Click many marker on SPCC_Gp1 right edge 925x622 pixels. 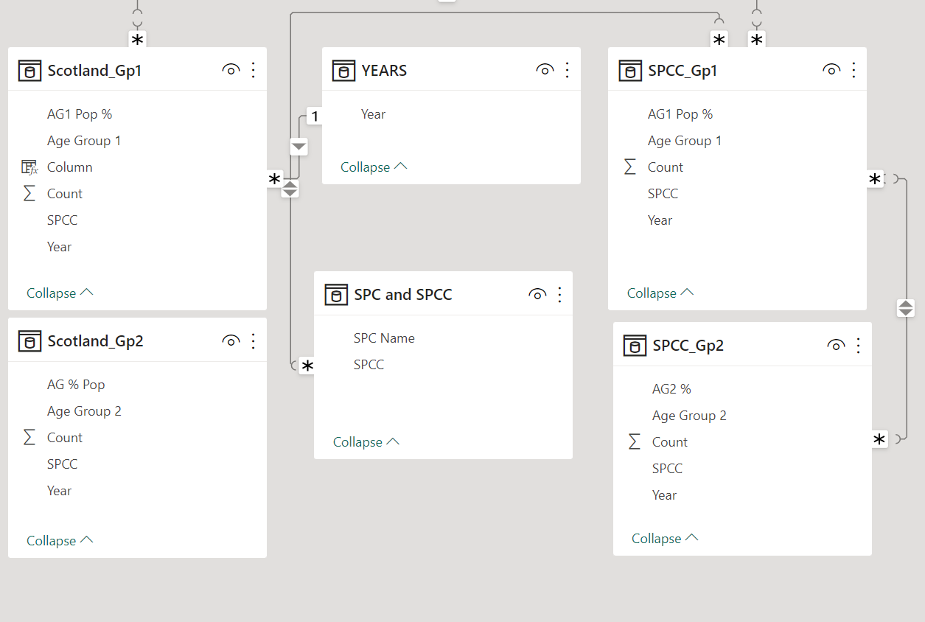click(x=875, y=179)
